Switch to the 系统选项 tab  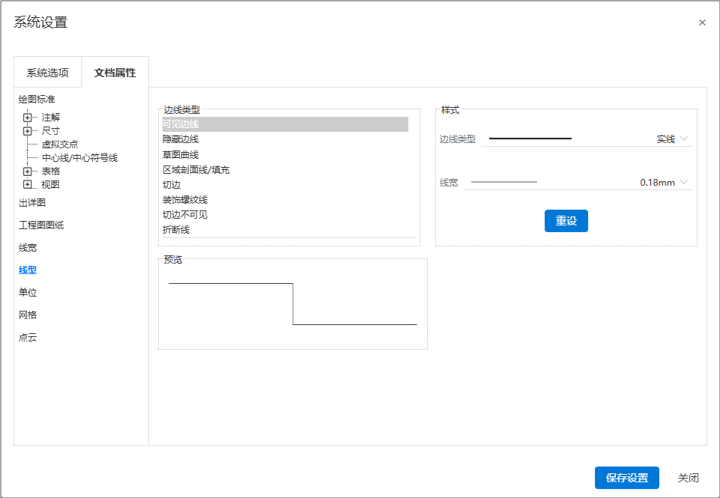48,73
